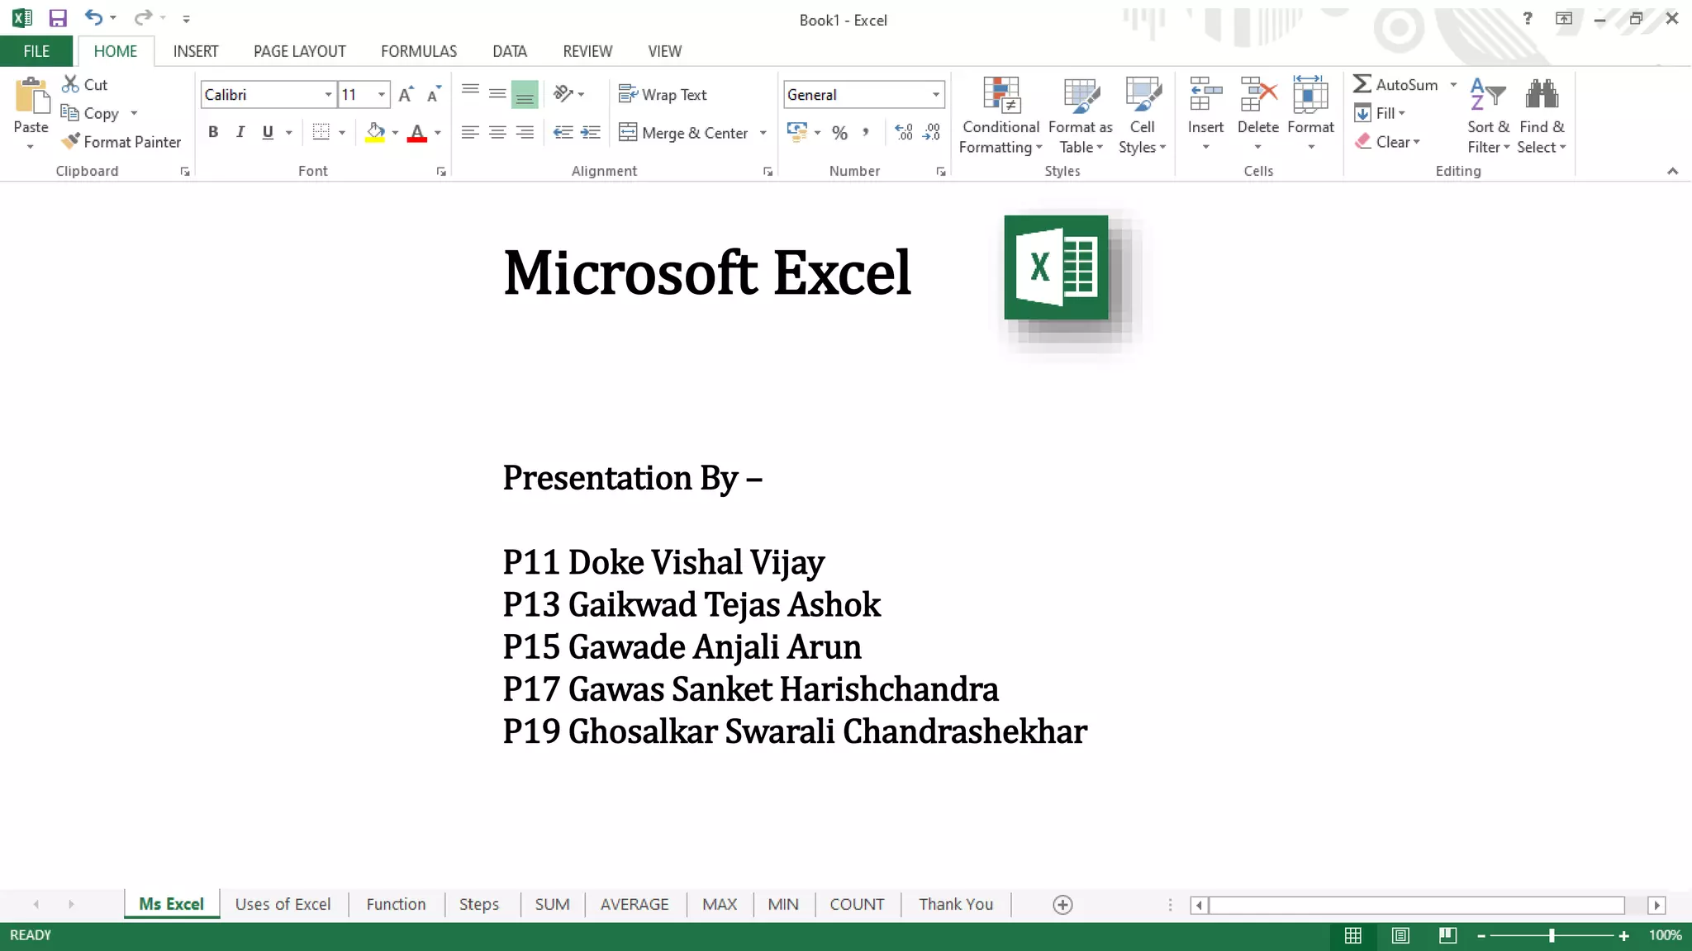
Task: Open Conditional Formatting menu
Action: 1000,116
